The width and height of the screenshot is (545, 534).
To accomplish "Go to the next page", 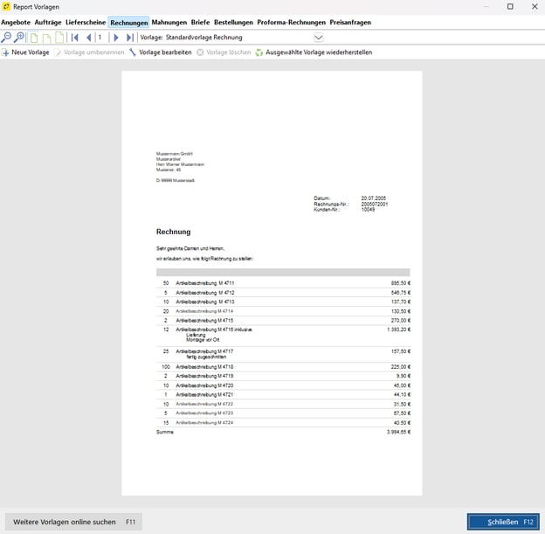I will tap(116, 38).
